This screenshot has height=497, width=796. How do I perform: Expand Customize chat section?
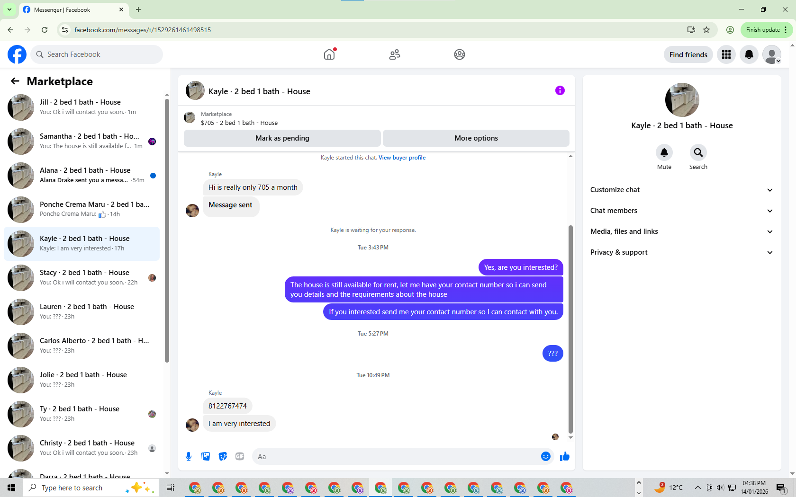[x=682, y=190]
